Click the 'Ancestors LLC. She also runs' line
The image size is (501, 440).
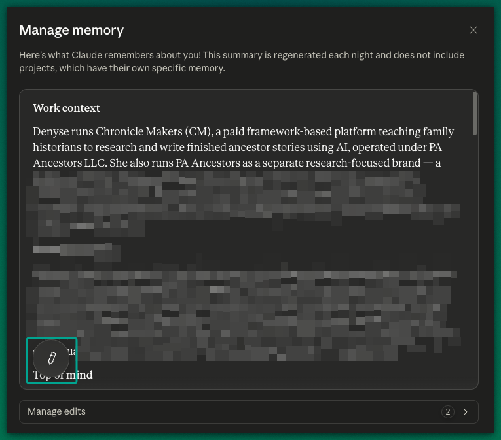[237, 163]
